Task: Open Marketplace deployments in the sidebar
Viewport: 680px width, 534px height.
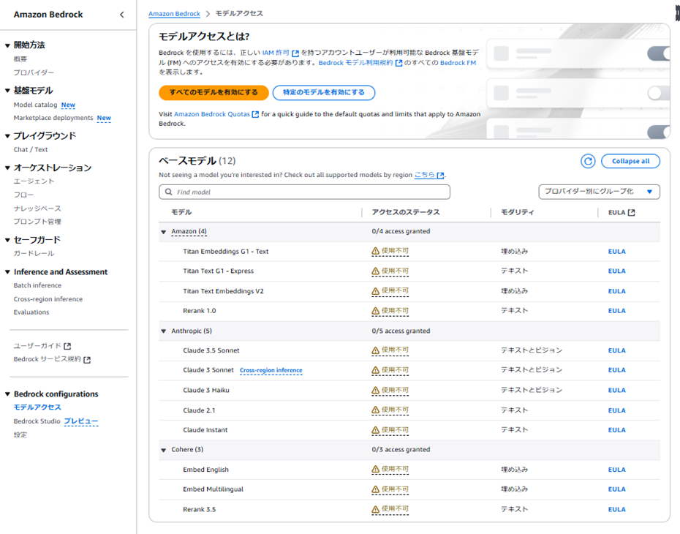Action: (53, 118)
